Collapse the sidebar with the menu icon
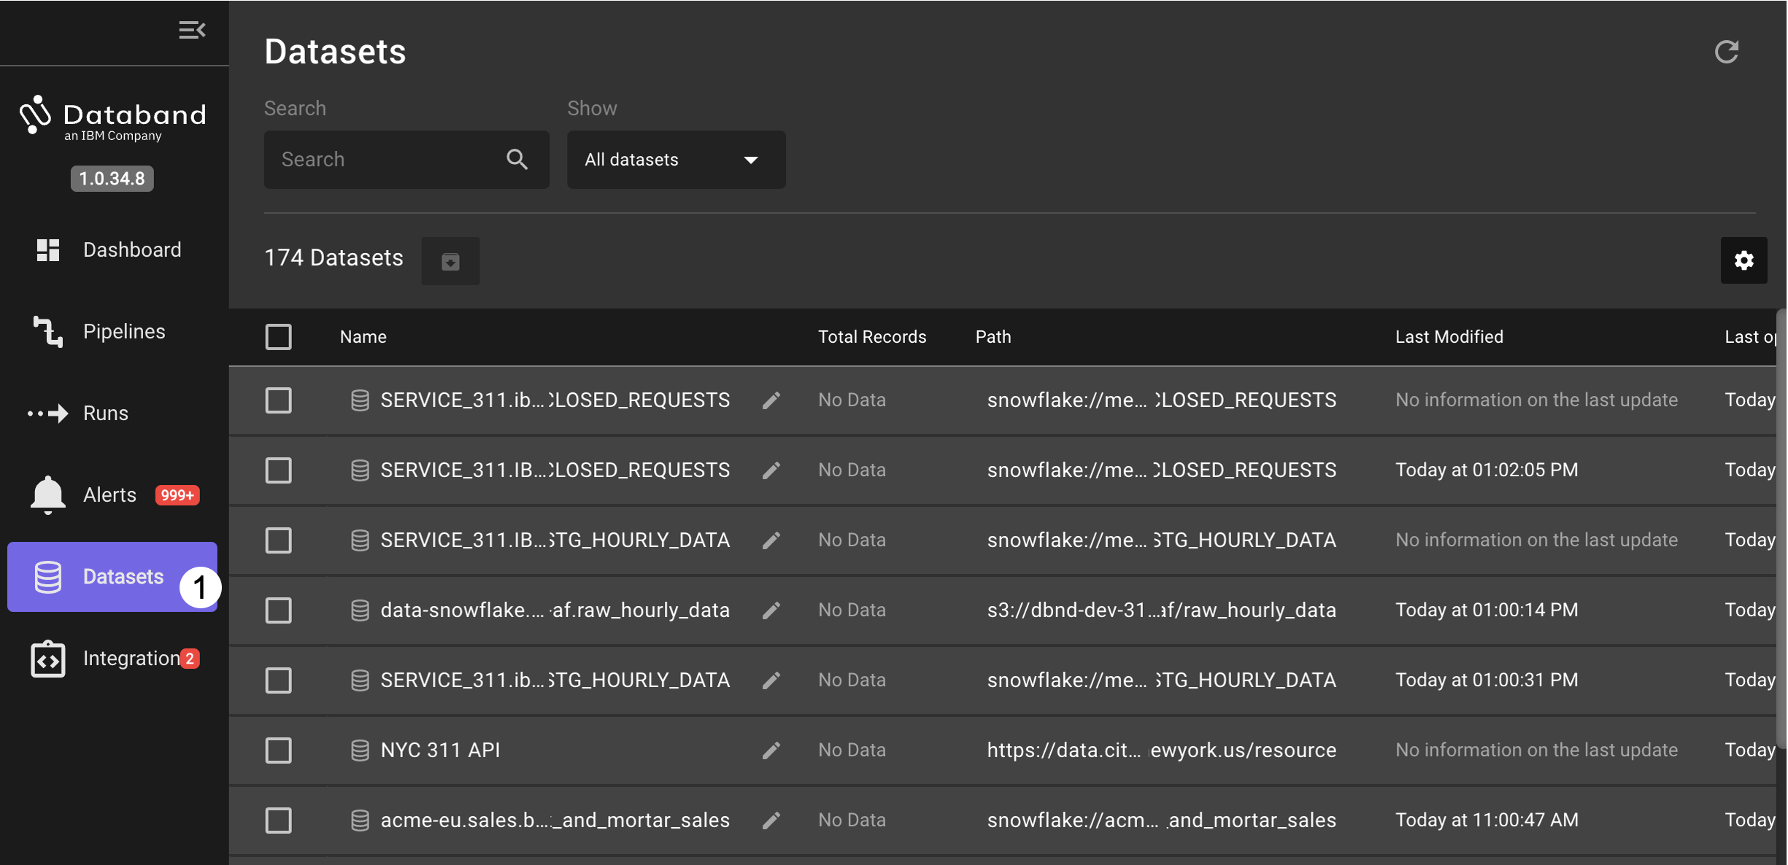The image size is (1788, 865). pos(192,30)
